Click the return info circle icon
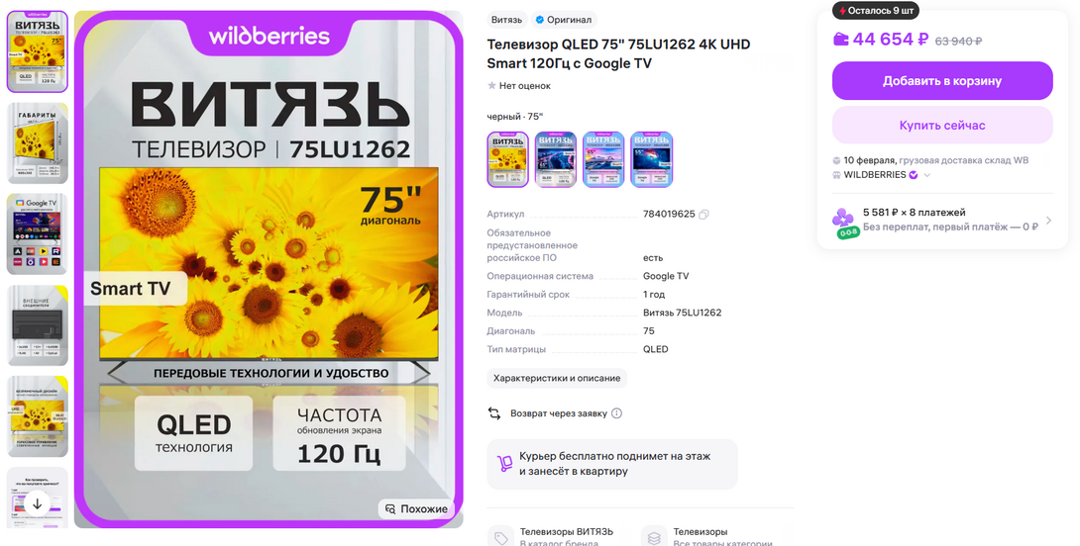Image resolution: width=1080 pixels, height=546 pixels. click(616, 413)
